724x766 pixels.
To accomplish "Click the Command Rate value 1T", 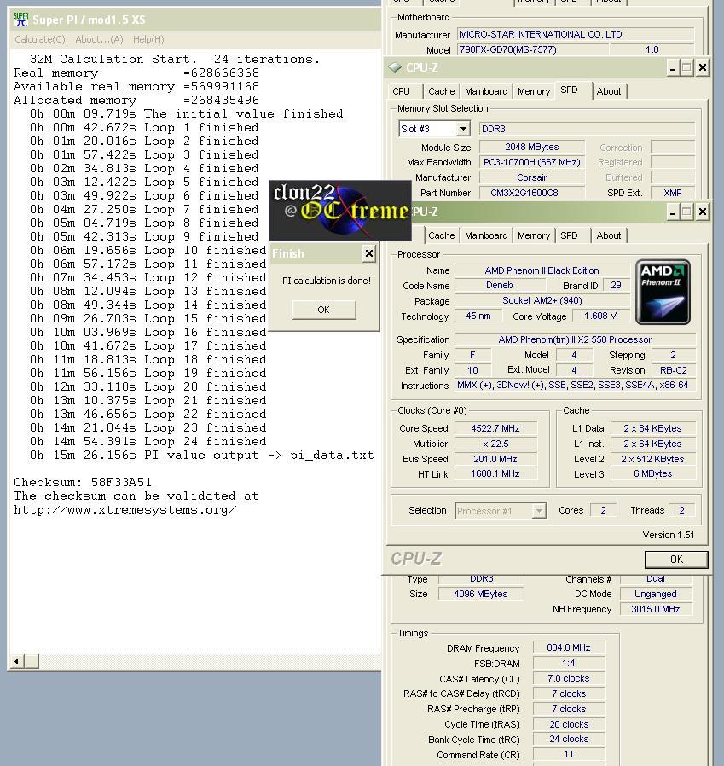I will pos(569,755).
